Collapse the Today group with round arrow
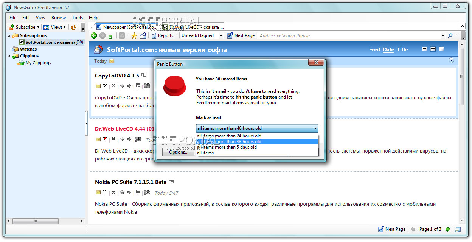This screenshot has width=472, height=242. pyautogui.click(x=451, y=60)
